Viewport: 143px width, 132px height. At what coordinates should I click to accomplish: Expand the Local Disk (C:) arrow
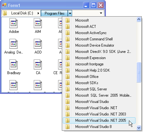[x=38, y=13]
